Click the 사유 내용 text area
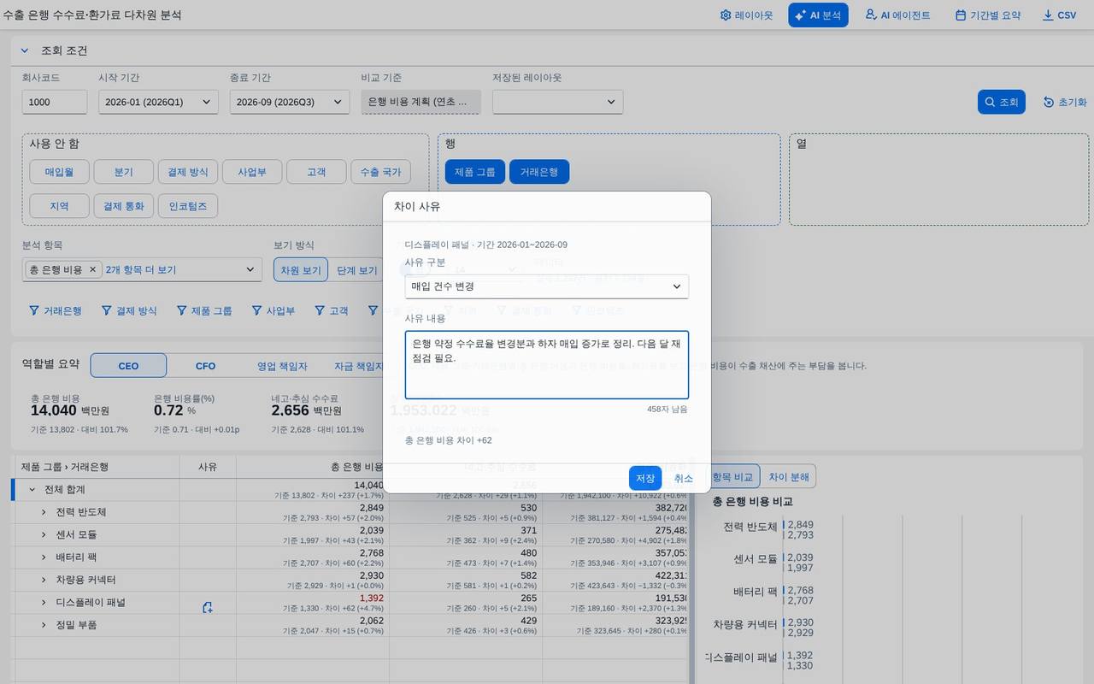The width and height of the screenshot is (1094, 684). tap(547, 365)
